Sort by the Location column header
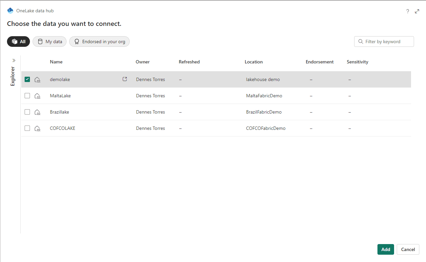Viewport: 426px width, 262px height. [254, 62]
